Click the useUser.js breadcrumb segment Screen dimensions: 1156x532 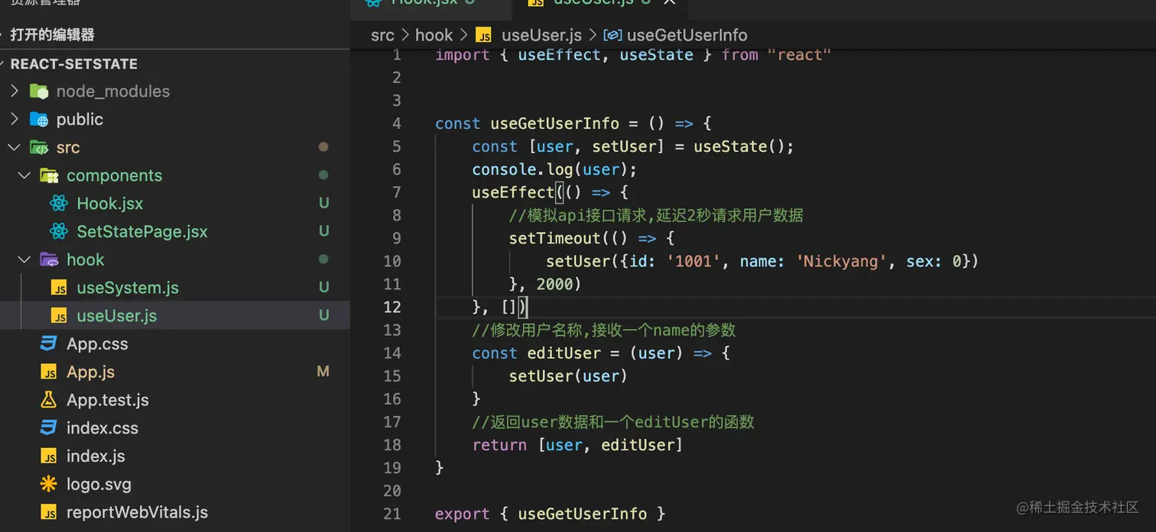[x=541, y=35]
